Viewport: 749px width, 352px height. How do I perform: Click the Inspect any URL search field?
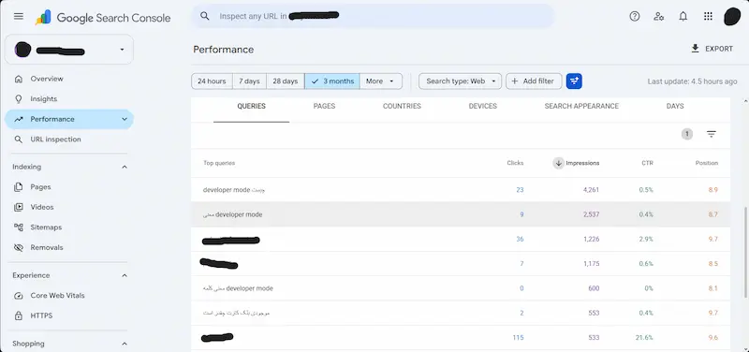[x=373, y=16]
